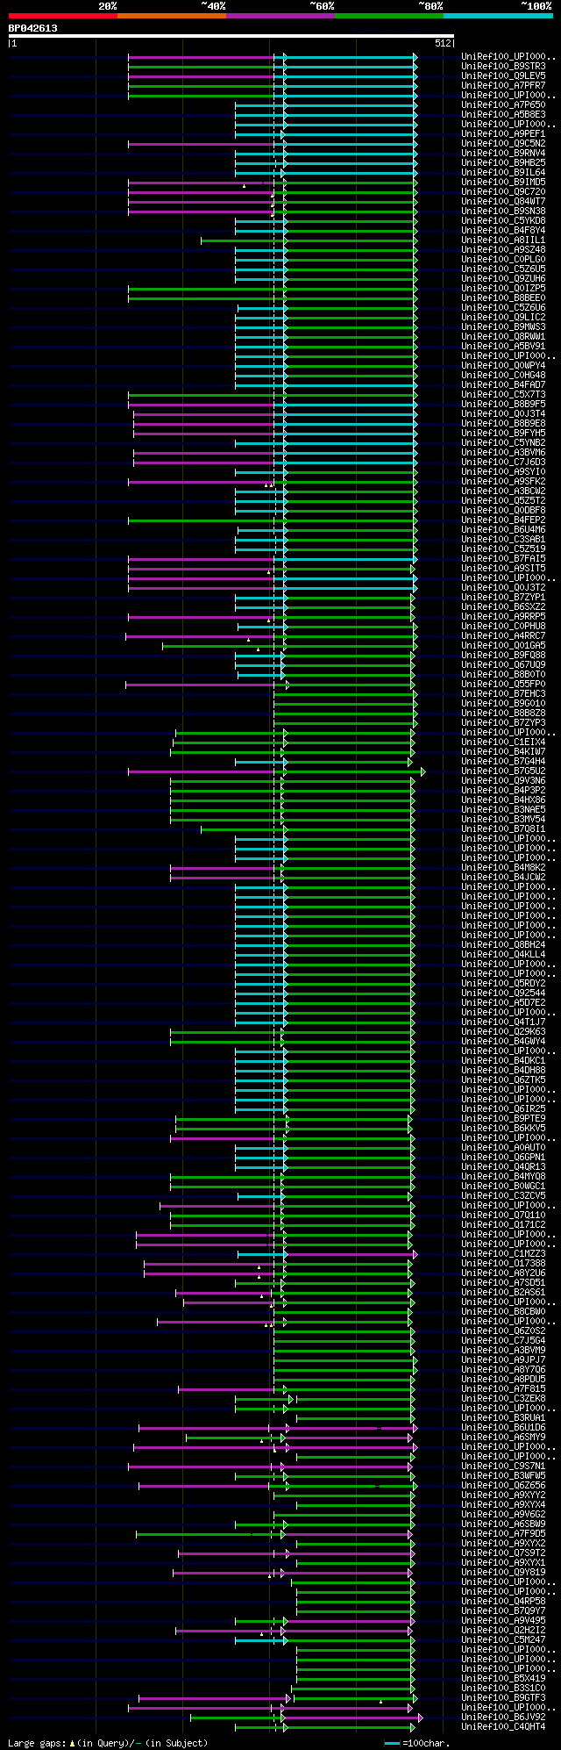Click the white query sequence bar
The image size is (561, 1750).
pos(231,36)
